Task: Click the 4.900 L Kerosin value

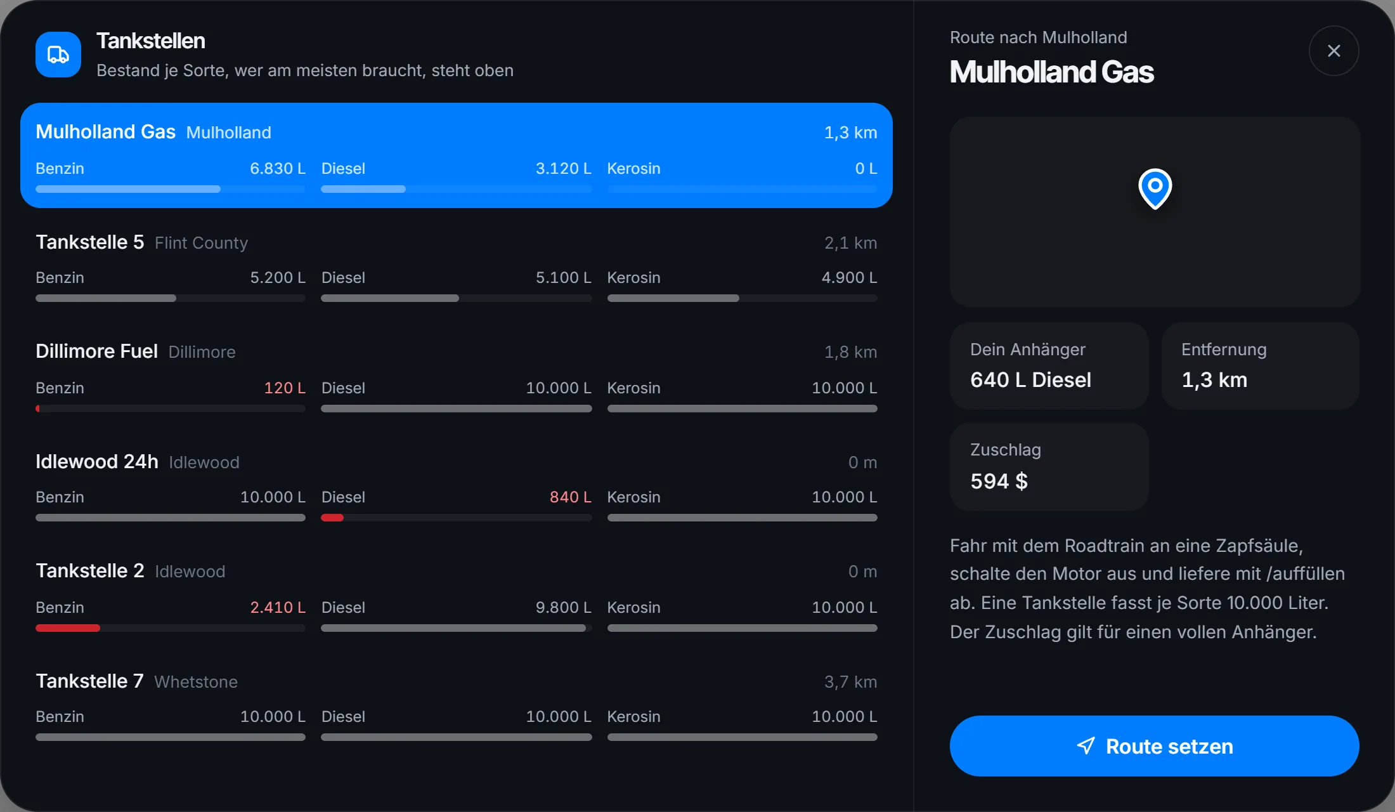Action: 850,277
